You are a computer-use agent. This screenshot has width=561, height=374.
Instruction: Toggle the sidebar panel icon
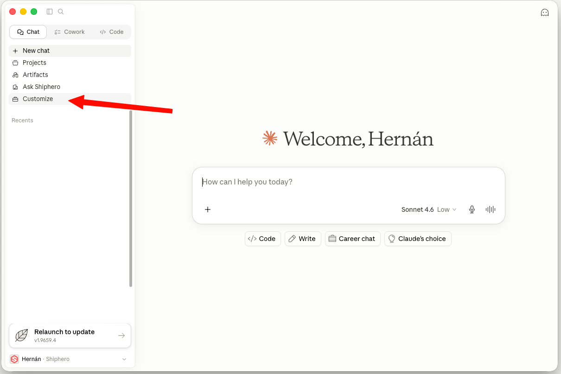(50, 12)
